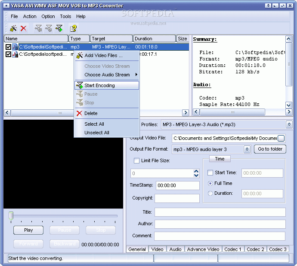Screen dimensions: 297x266
Task: Click the application icon in the title bar
Action: (x=6, y=6)
